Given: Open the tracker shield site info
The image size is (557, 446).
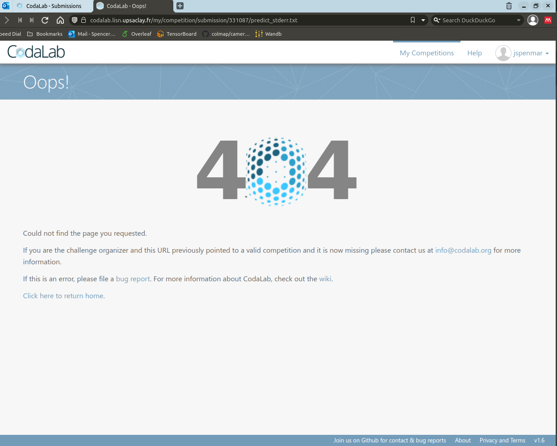Looking at the screenshot, I should tap(74, 20).
